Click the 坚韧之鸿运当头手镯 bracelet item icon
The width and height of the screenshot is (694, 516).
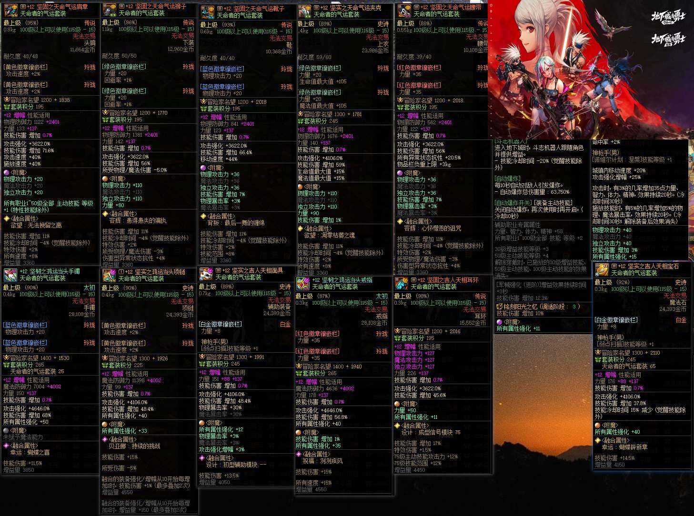tap(10, 274)
